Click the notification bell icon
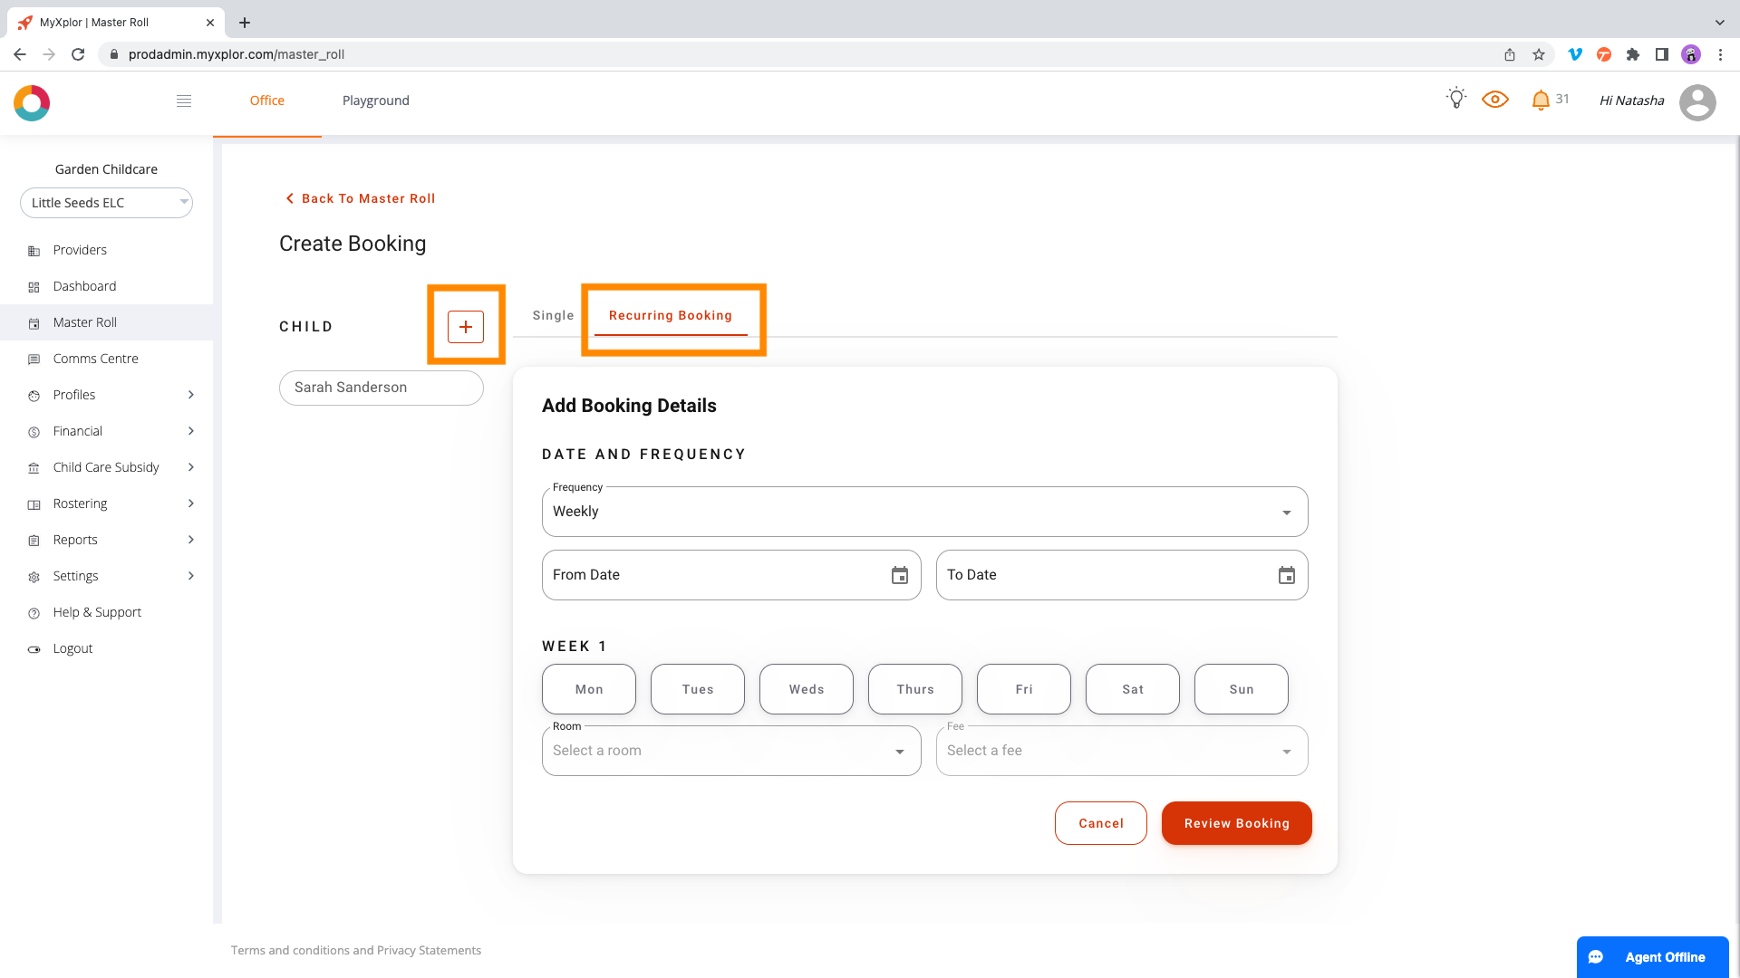1740x978 pixels. [x=1540, y=100]
